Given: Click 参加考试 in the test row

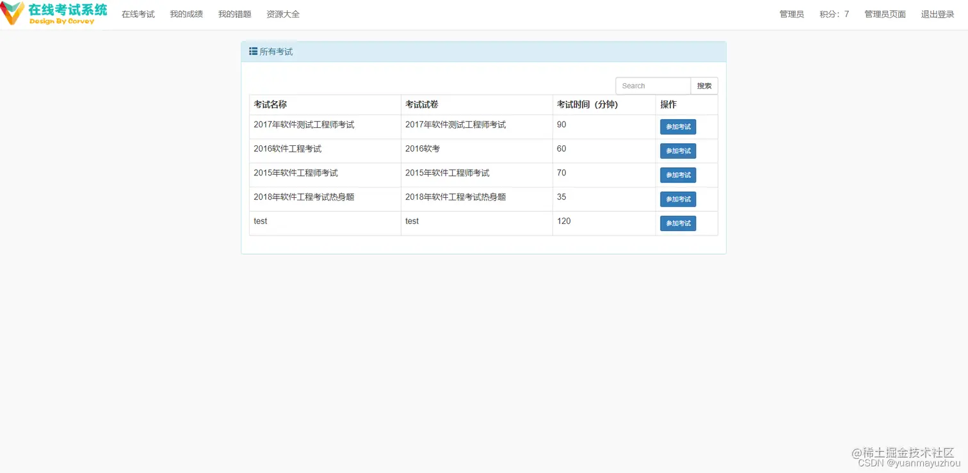Looking at the screenshot, I should click(678, 223).
